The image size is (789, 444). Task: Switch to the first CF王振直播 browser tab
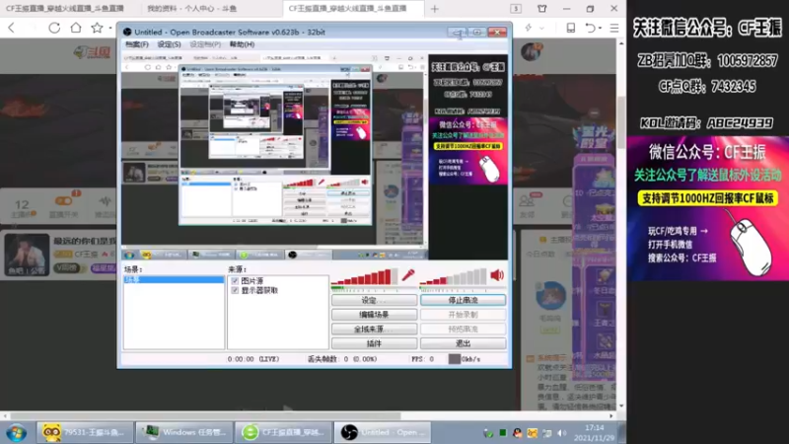[65, 9]
